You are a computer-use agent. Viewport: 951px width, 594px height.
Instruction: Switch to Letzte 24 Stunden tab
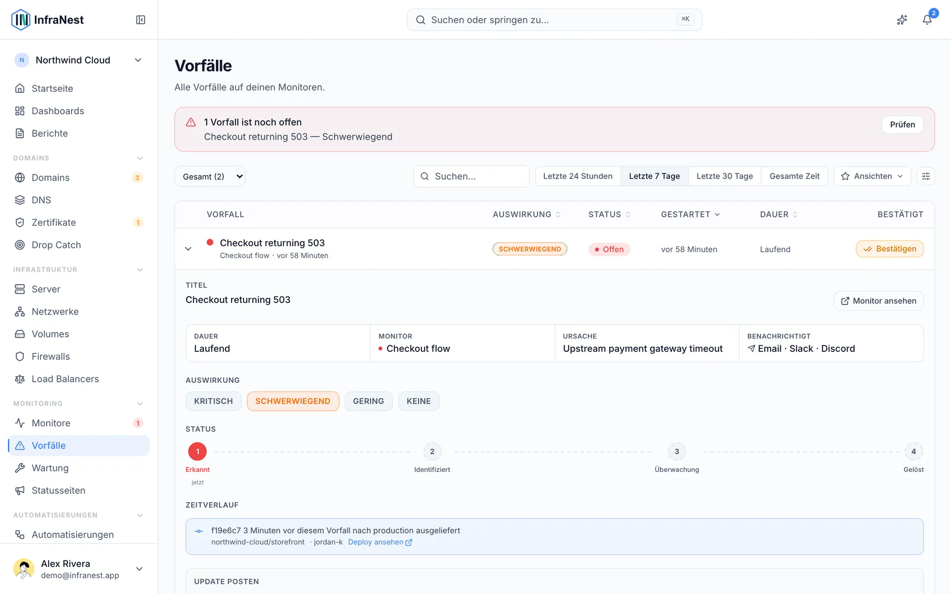pyautogui.click(x=577, y=176)
